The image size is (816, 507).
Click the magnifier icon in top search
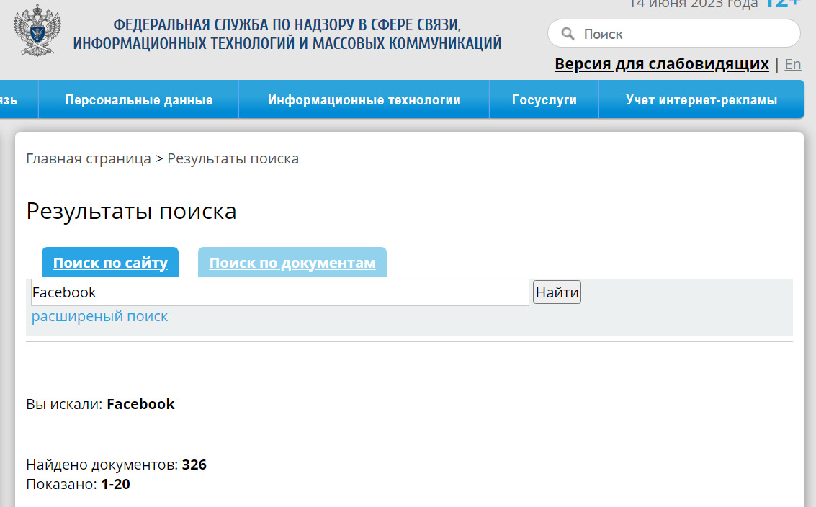coord(568,34)
